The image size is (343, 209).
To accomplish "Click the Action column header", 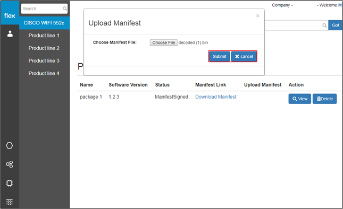I will pos(296,85).
